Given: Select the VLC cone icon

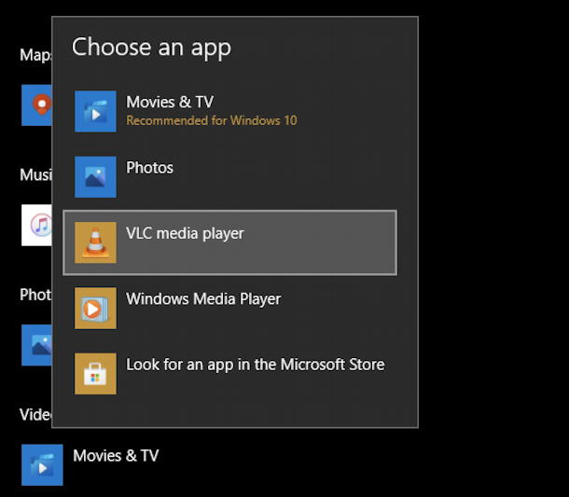Looking at the screenshot, I should pos(95,242).
